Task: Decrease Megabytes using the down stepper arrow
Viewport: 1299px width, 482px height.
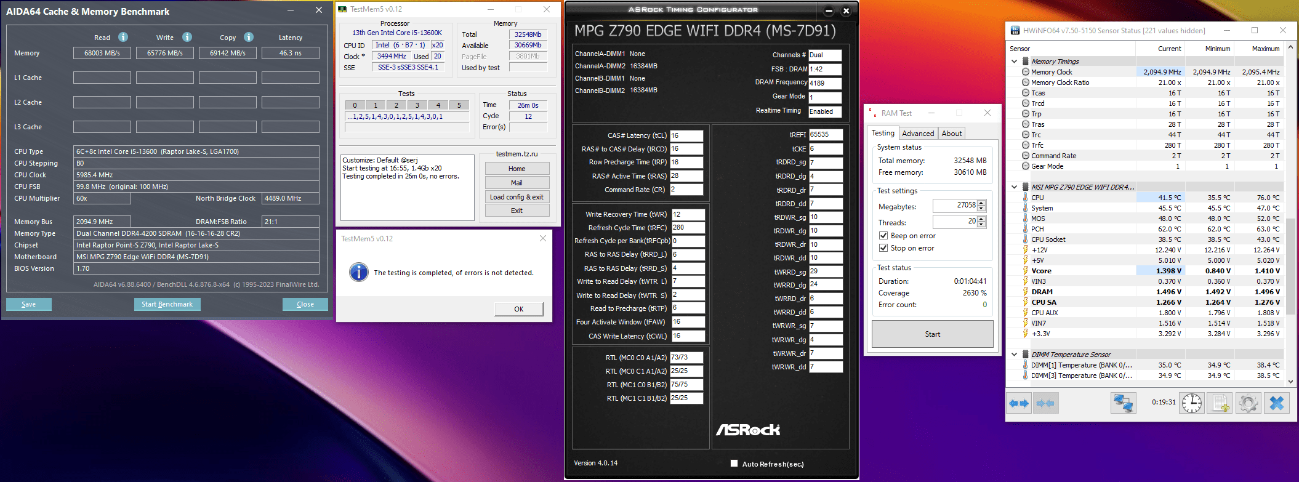Action: click(981, 208)
